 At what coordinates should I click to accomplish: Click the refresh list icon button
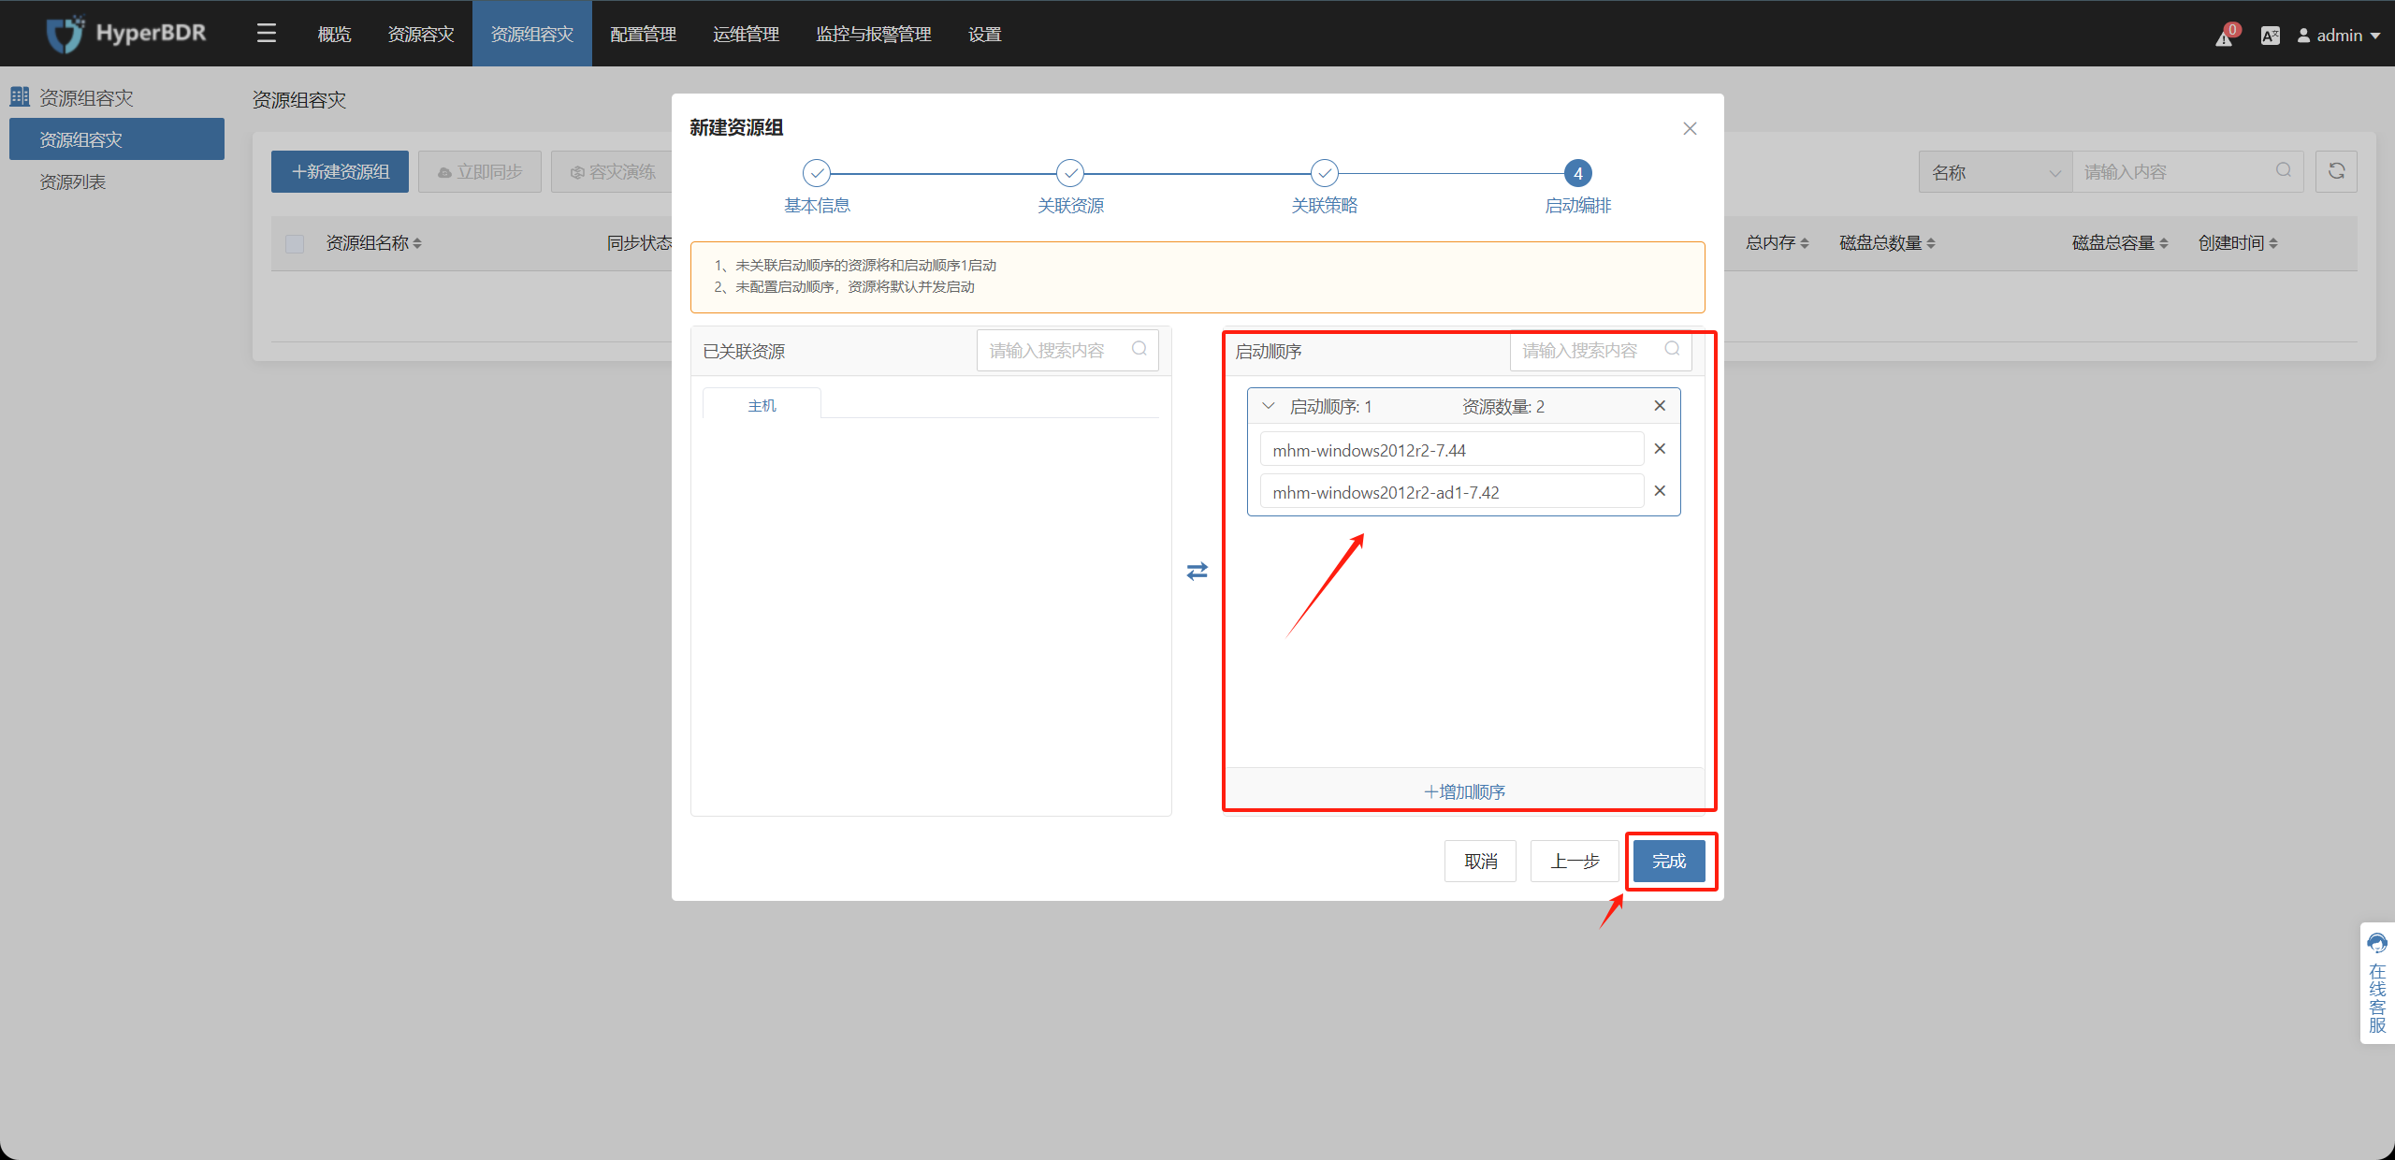pyautogui.click(x=2336, y=171)
